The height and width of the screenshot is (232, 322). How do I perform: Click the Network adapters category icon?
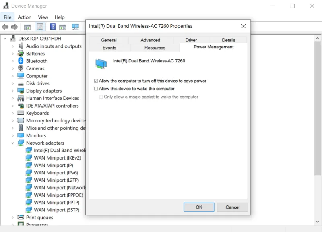21,143
